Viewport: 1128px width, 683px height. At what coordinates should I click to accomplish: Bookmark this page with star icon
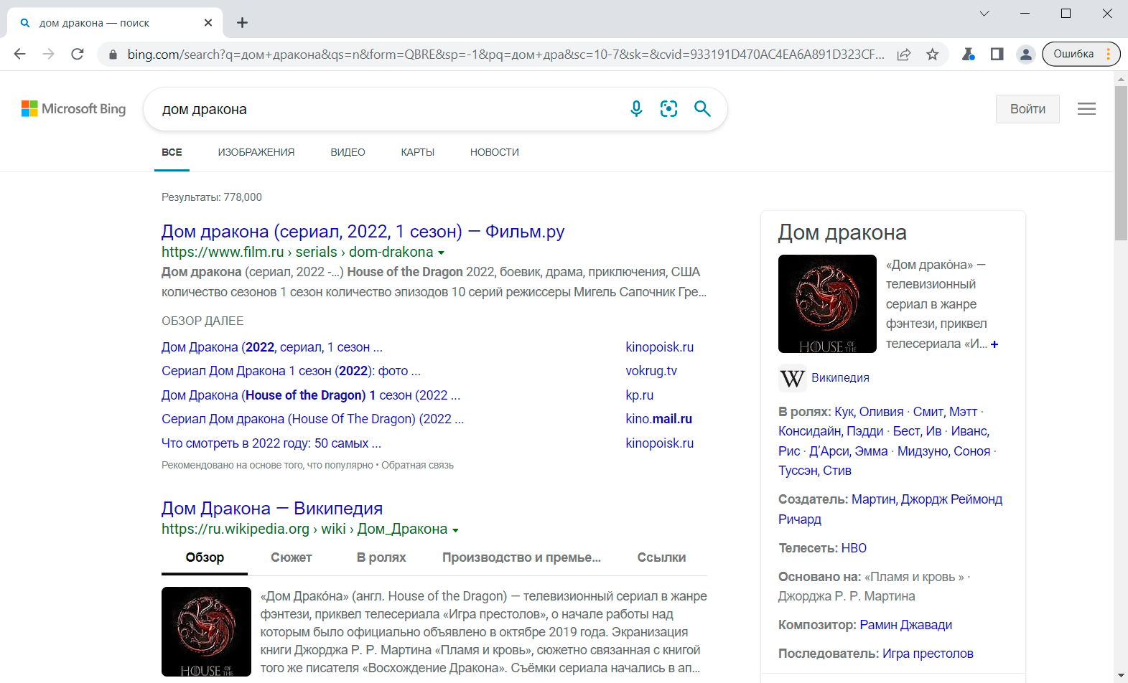click(x=932, y=55)
